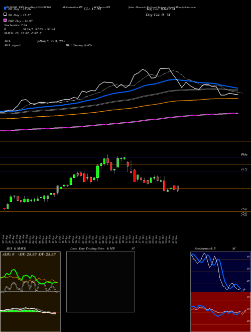
Task: Click the 'Intra Day Trading Price & MR' title
Action: (x=92, y=248)
